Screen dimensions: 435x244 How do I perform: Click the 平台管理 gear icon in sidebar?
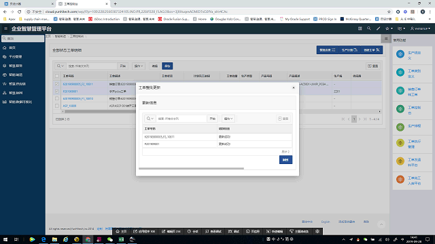point(5,57)
